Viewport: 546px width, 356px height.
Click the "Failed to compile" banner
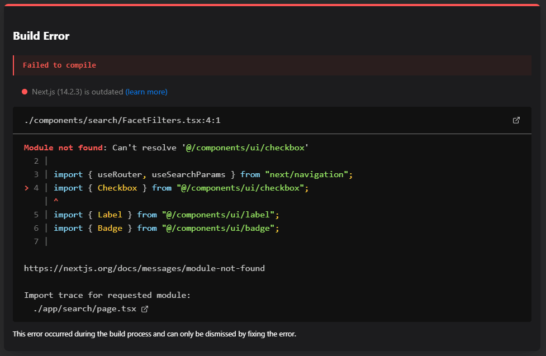tap(59, 65)
